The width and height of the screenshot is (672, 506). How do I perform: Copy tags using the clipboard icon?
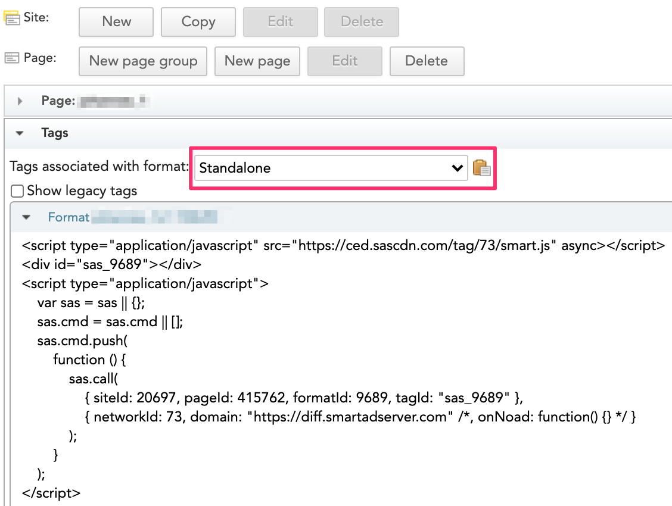(481, 168)
